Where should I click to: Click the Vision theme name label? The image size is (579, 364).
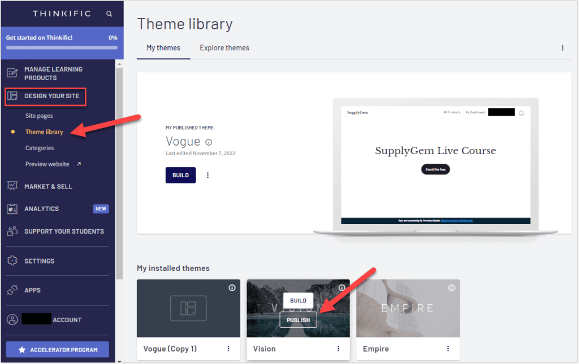click(x=265, y=349)
